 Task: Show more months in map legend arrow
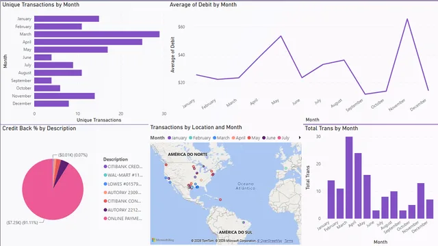click(x=300, y=137)
